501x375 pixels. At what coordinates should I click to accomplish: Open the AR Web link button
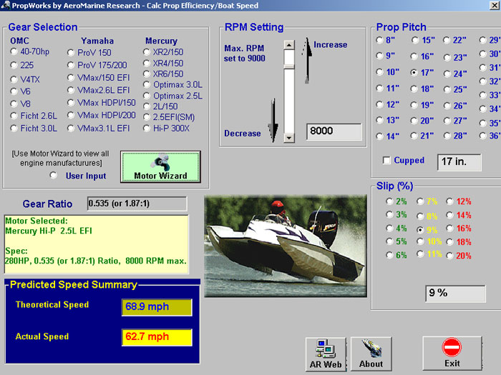326,354
